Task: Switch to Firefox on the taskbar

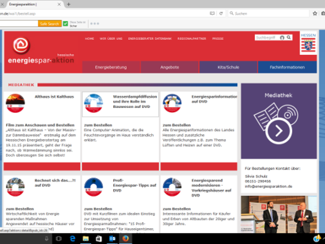Action: [x=126, y=239]
